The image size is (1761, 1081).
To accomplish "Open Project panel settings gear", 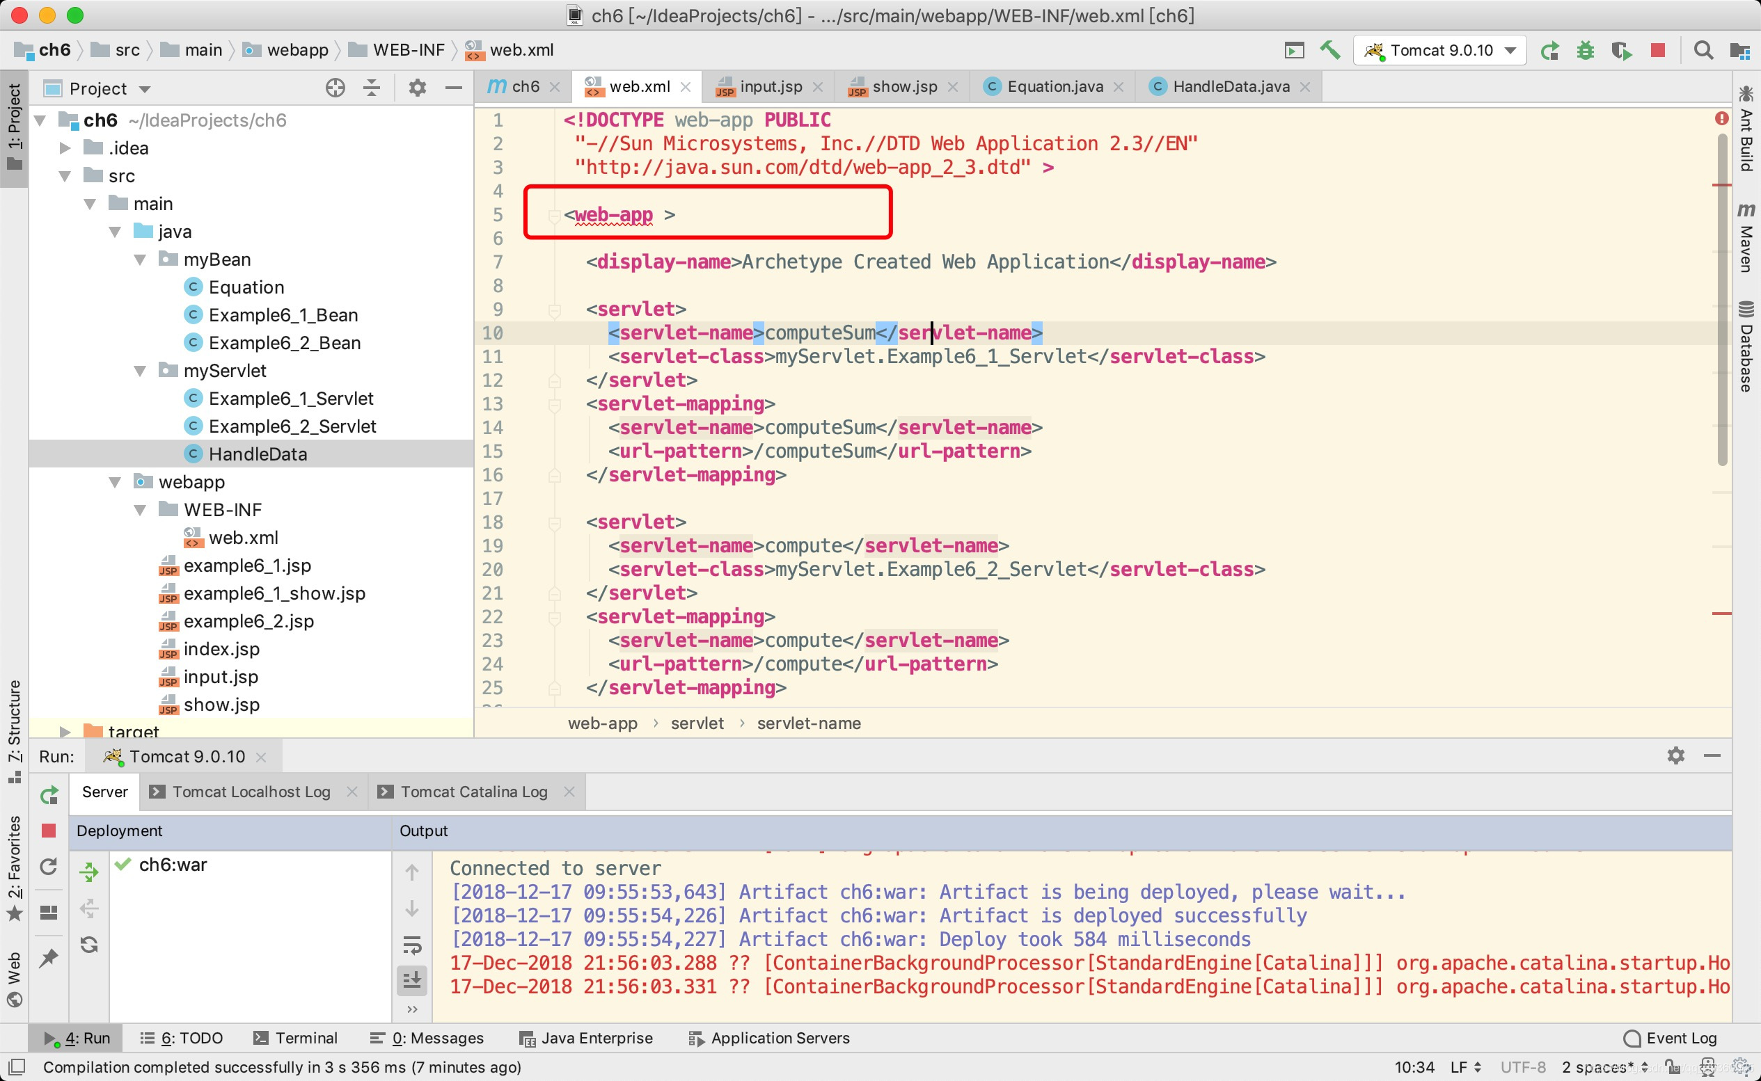I will tap(417, 88).
